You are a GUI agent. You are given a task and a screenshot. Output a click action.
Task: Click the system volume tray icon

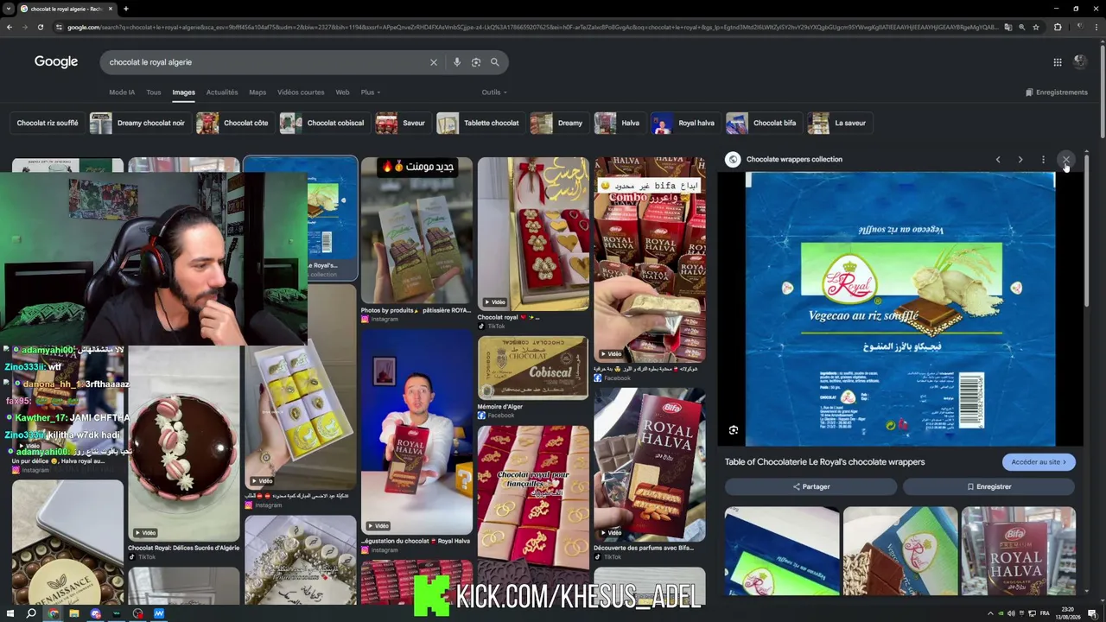[x=1011, y=613]
